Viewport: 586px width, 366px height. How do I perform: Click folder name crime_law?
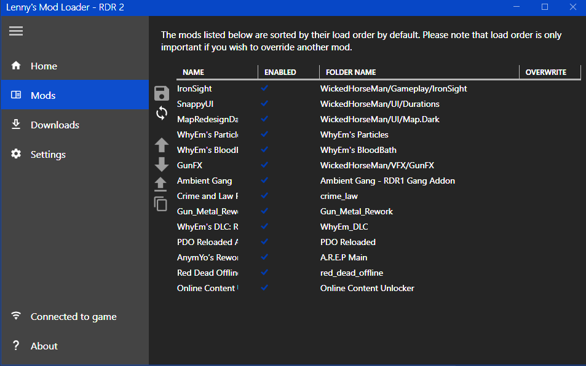click(x=339, y=197)
